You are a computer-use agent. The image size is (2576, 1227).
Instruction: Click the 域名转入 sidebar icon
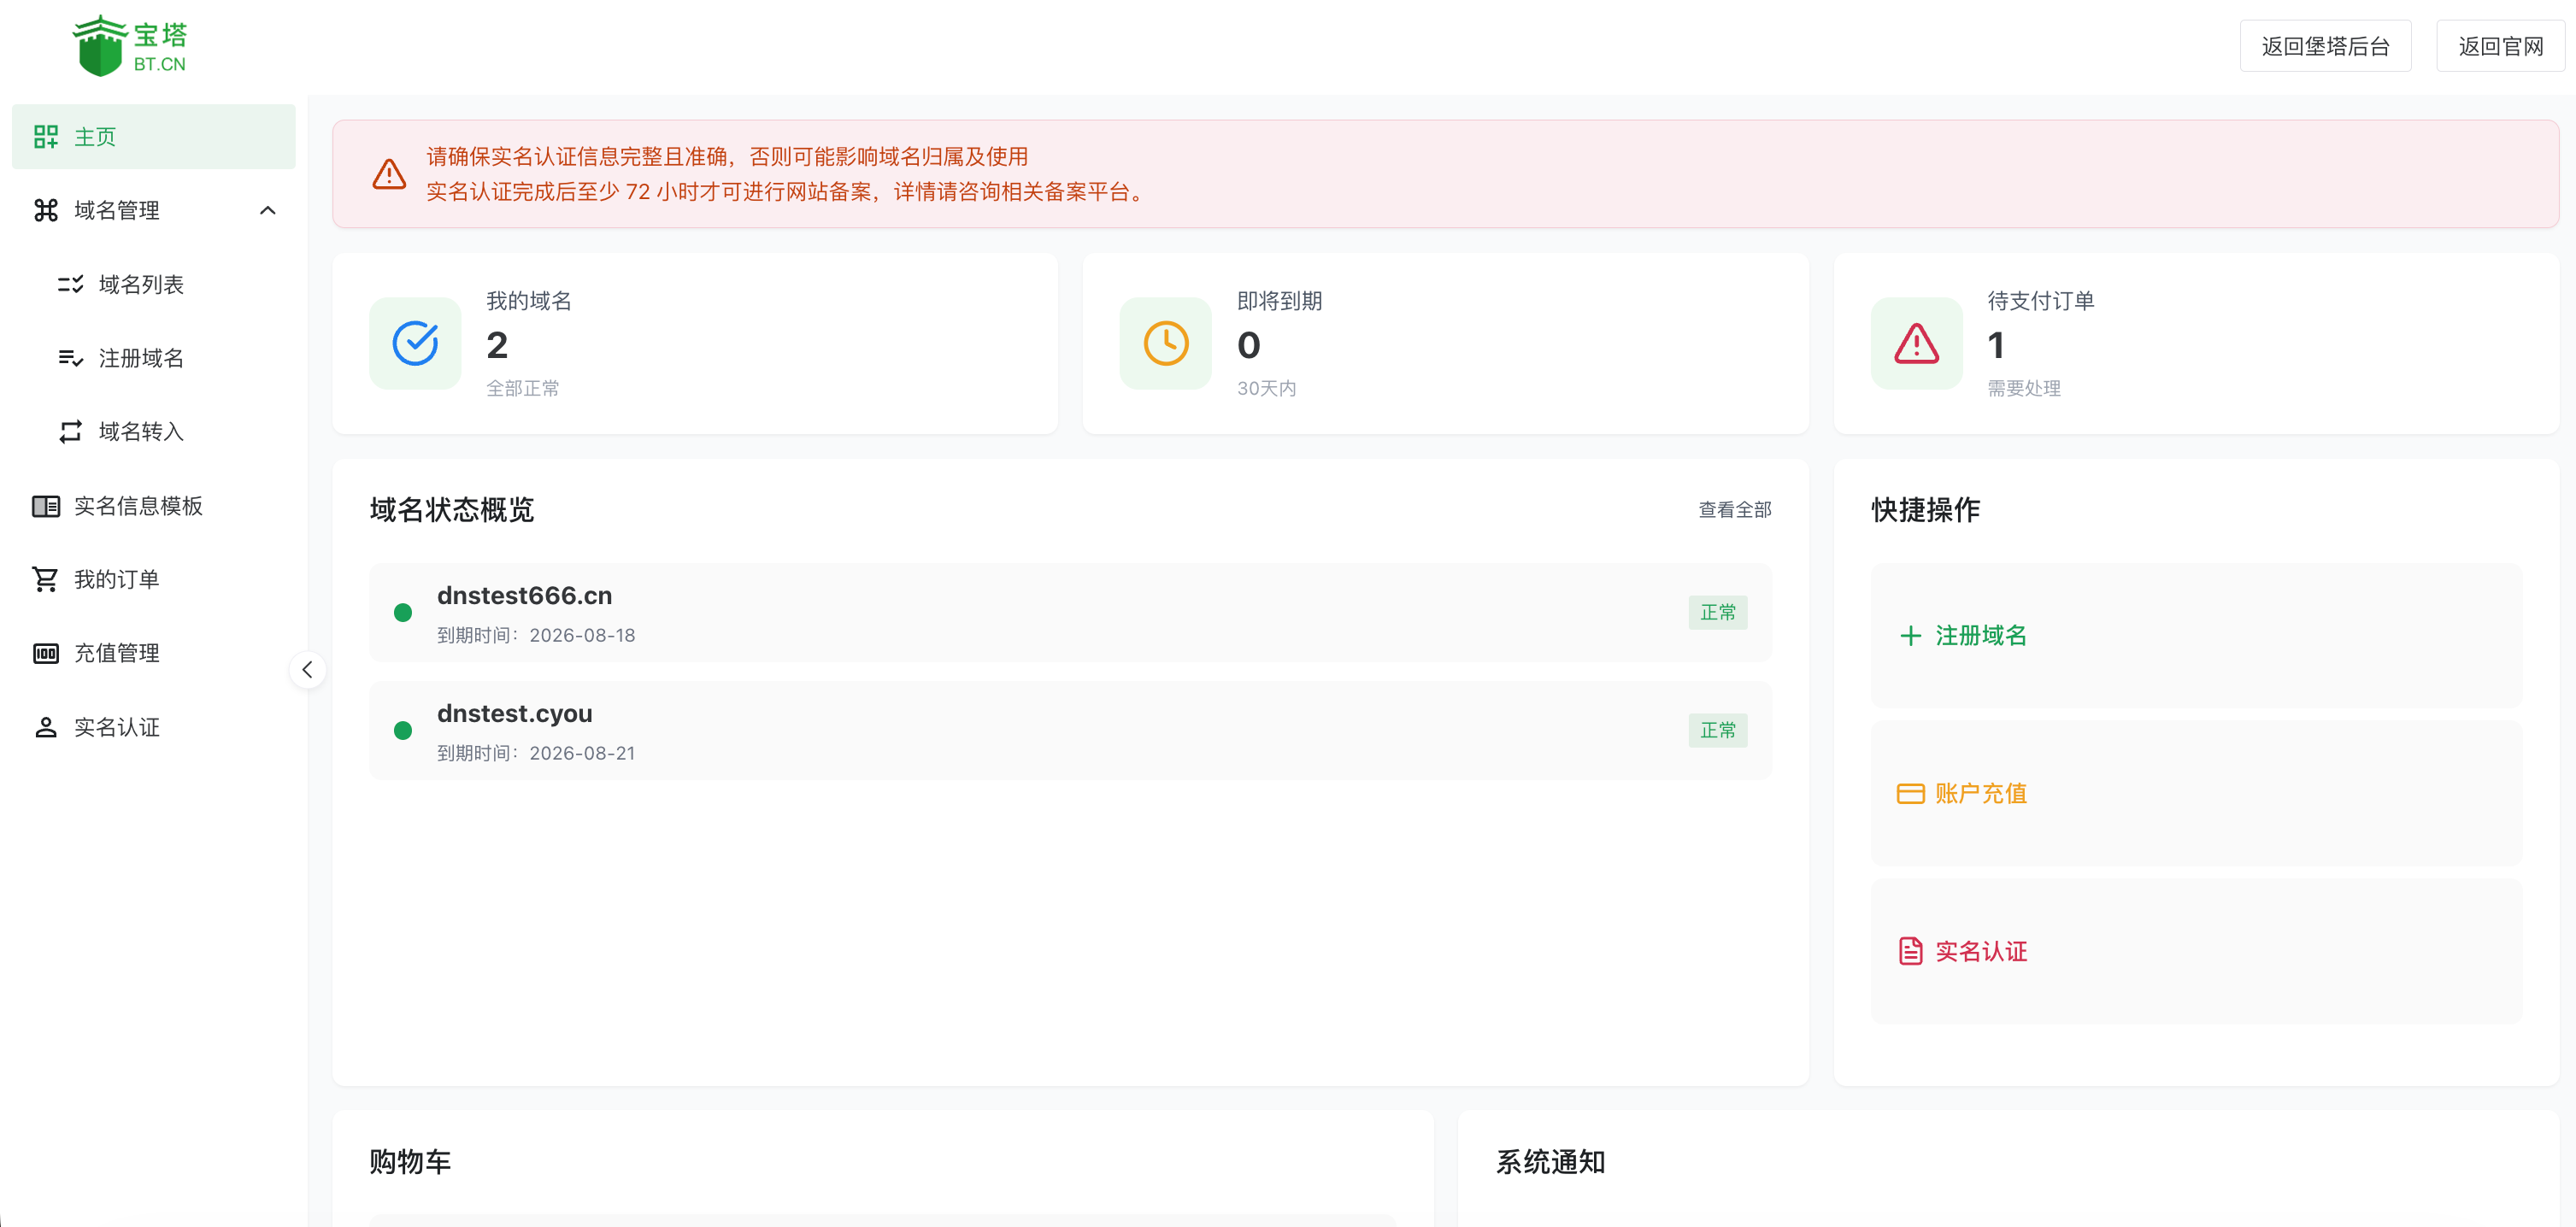click(x=69, y=431)
